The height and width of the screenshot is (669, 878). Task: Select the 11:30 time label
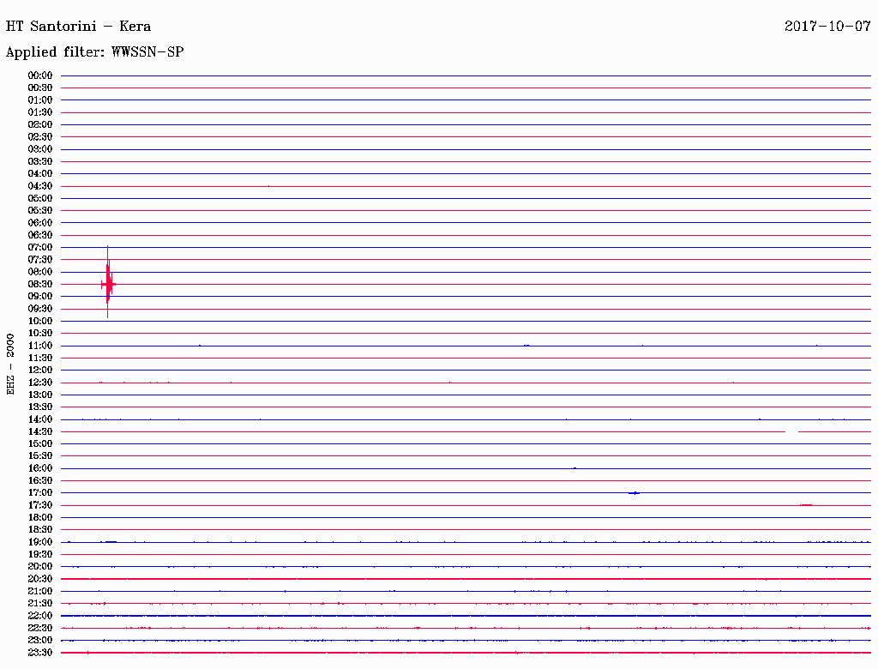click(40, 358)
